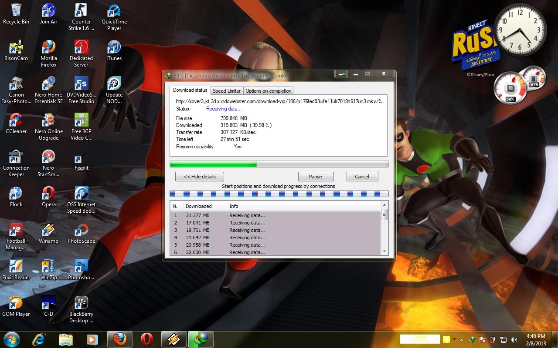Viewport: 558px width, 348px height.
Task: Click connection list scroll down arrow
Action: [x=384, y=251]
